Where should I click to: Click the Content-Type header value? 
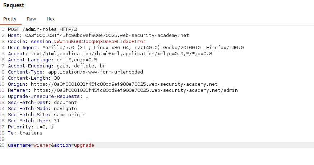pyautogui.click(x=96, y=72)
